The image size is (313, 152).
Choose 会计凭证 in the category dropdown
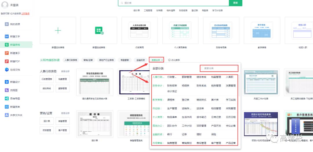point(172,91)
